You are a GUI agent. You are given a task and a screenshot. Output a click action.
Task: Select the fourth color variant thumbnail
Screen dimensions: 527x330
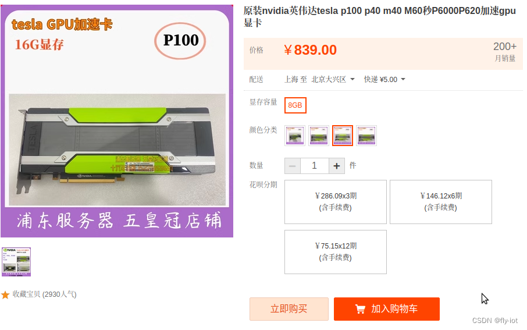(x=366, y=136)
